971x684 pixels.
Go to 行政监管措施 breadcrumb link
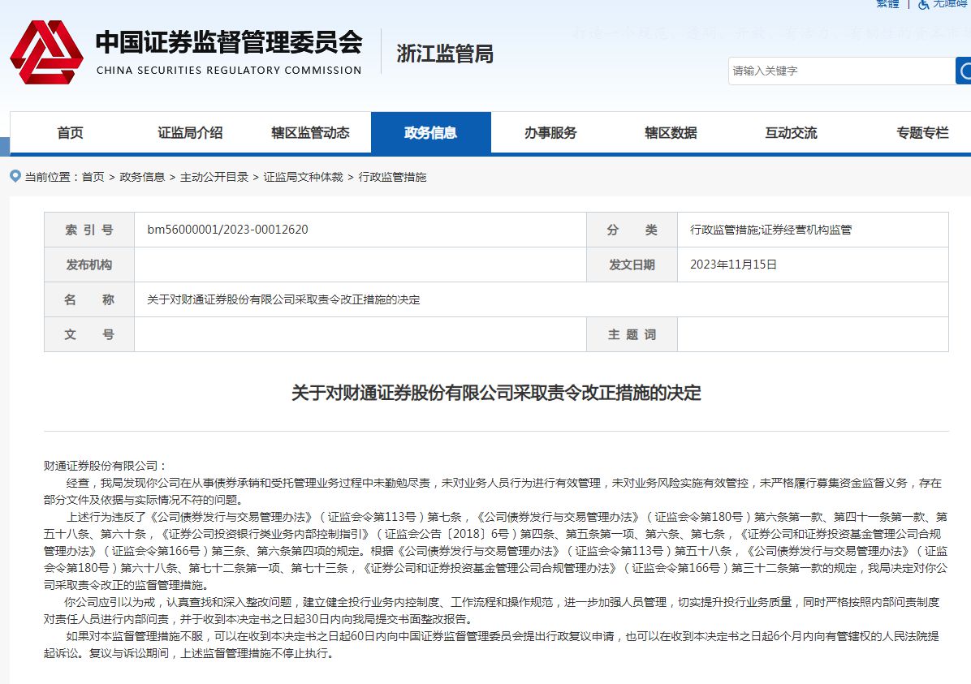(x=393, y=177)
